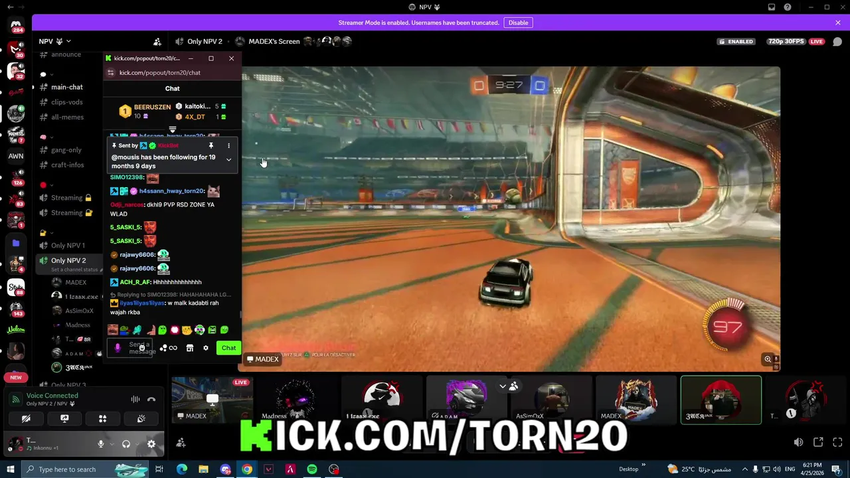Expand the pinned KickBot message chevron
The image size is (850, 478).
click(228, 159)
